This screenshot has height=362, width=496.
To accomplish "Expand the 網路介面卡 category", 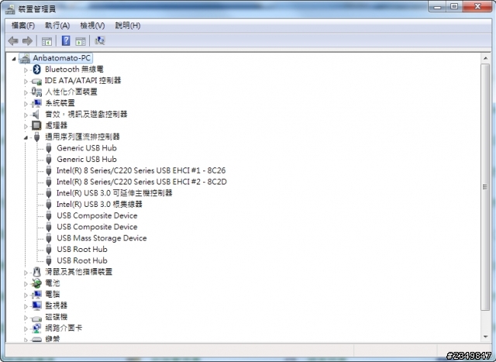I will click(26, 329).
